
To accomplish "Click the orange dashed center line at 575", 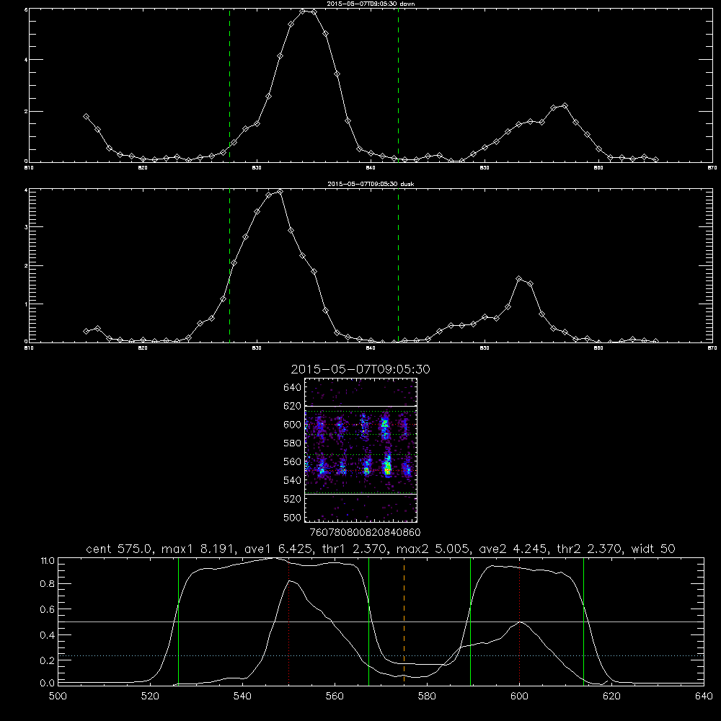I will click(404, 621).
